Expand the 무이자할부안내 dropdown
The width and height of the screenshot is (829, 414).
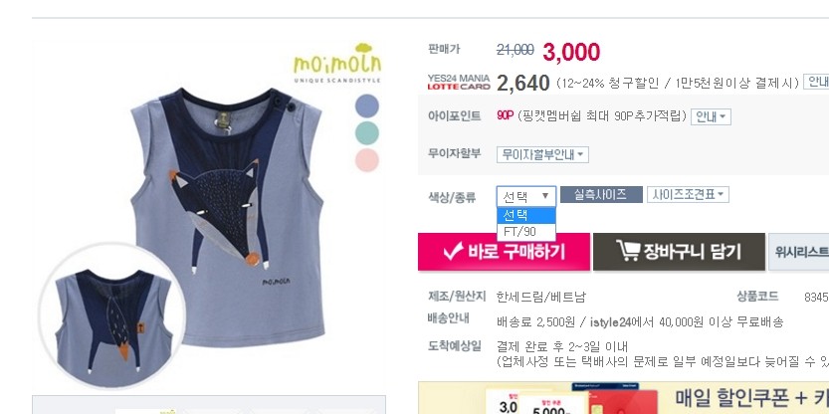pos(542,155)
